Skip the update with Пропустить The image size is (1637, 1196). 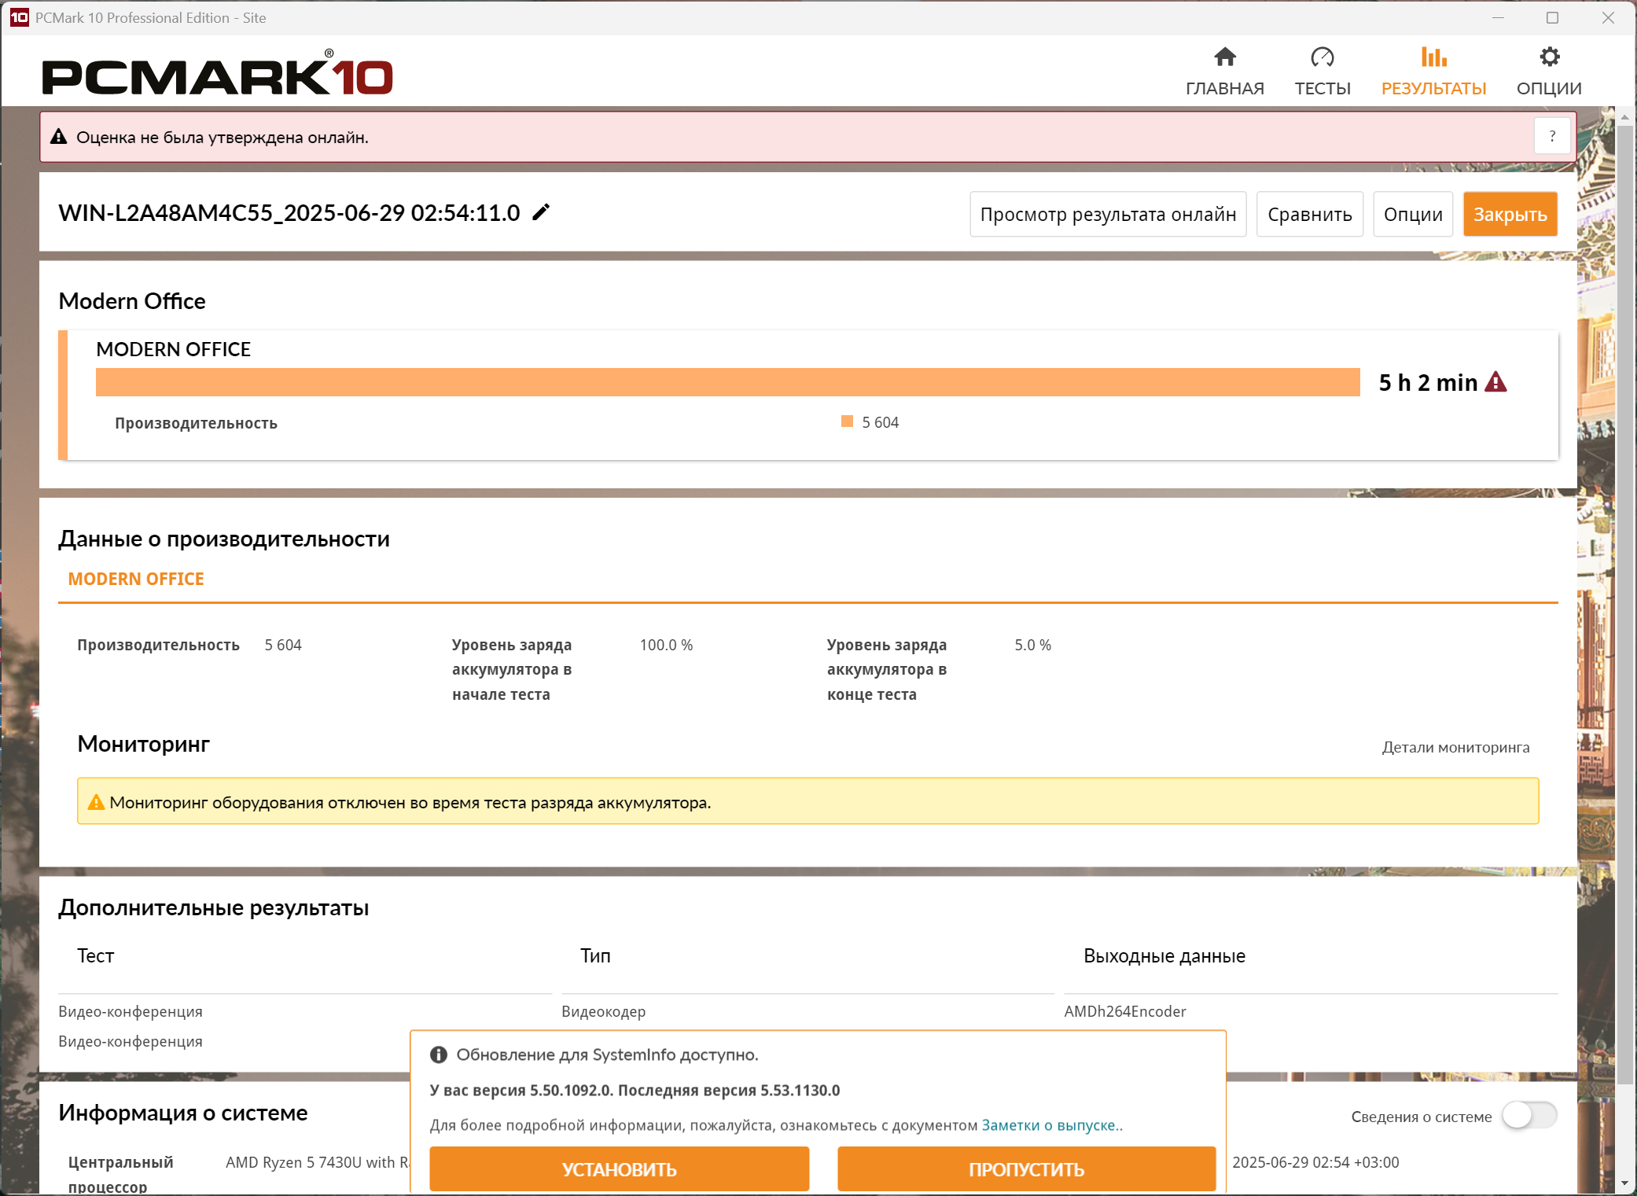pos(1026,1168)
